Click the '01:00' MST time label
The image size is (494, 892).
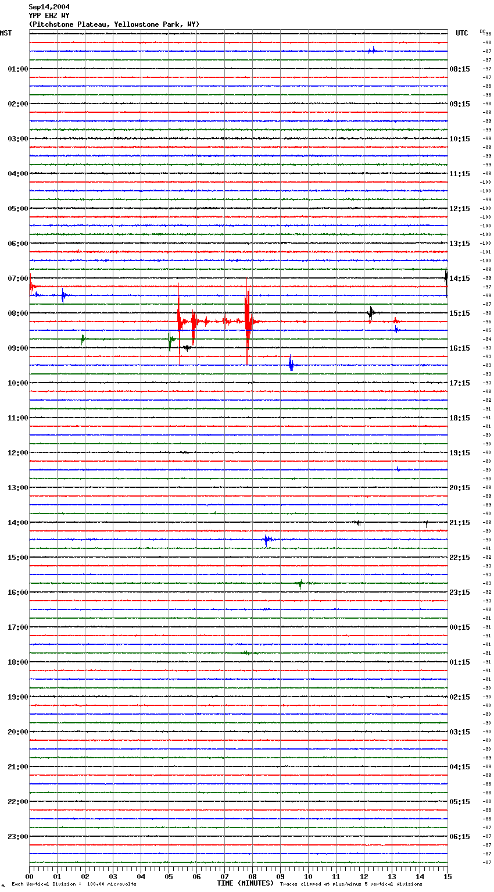17,69
